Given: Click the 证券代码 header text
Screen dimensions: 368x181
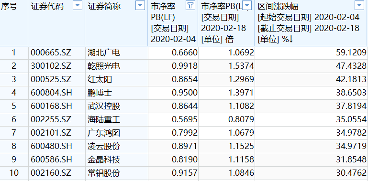Looking at the screenshot, I should pos(47,7).
